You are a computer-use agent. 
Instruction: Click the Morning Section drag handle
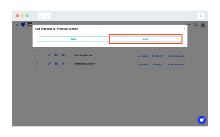(x=37, y=55)
